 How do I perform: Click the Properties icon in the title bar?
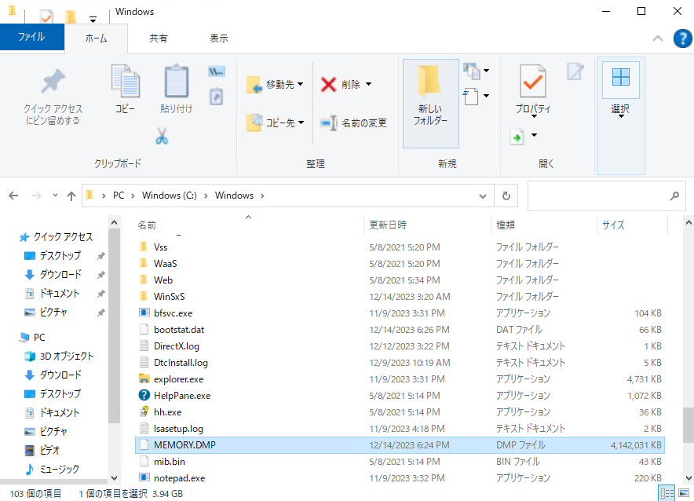click(x=46, y=16)
